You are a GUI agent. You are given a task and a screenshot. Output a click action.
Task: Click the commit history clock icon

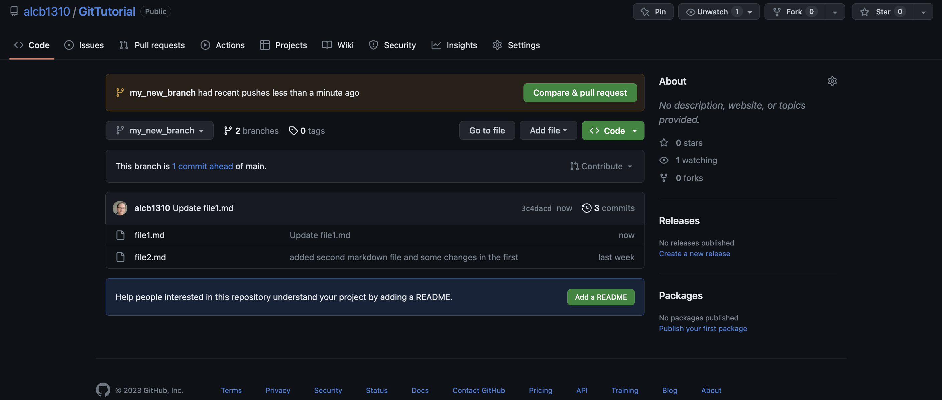click(x=586, y=208)
